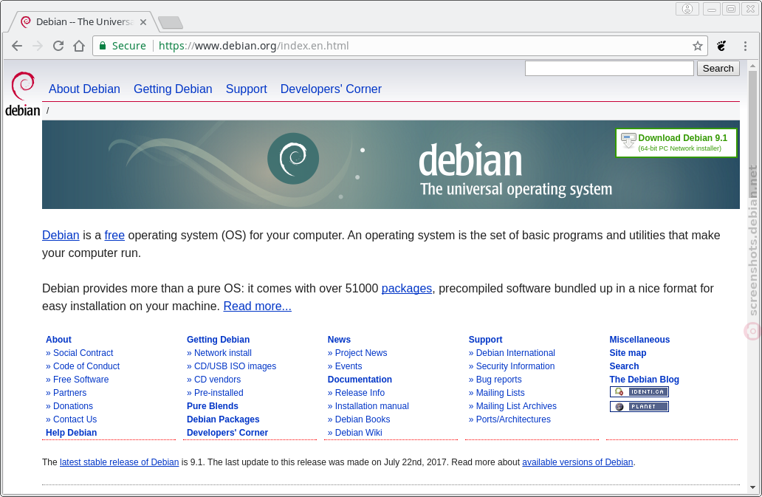Open 'available versions of Debian' link
Viewport: 762px width, 497px height.
coord(577,462)
